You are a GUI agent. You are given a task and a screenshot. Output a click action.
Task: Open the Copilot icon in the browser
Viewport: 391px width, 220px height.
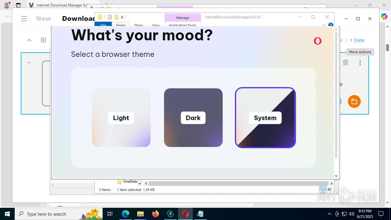click(384, 17)
